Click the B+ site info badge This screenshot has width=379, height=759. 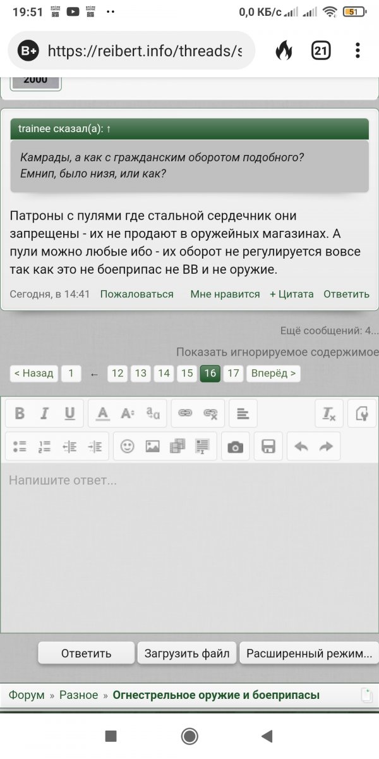28,51
